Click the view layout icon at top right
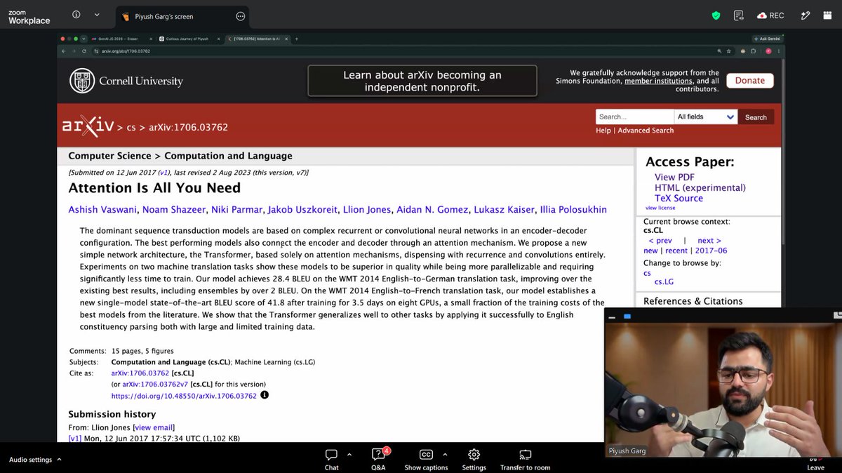This screenshot has height=473, width=842. click(827, 15)
